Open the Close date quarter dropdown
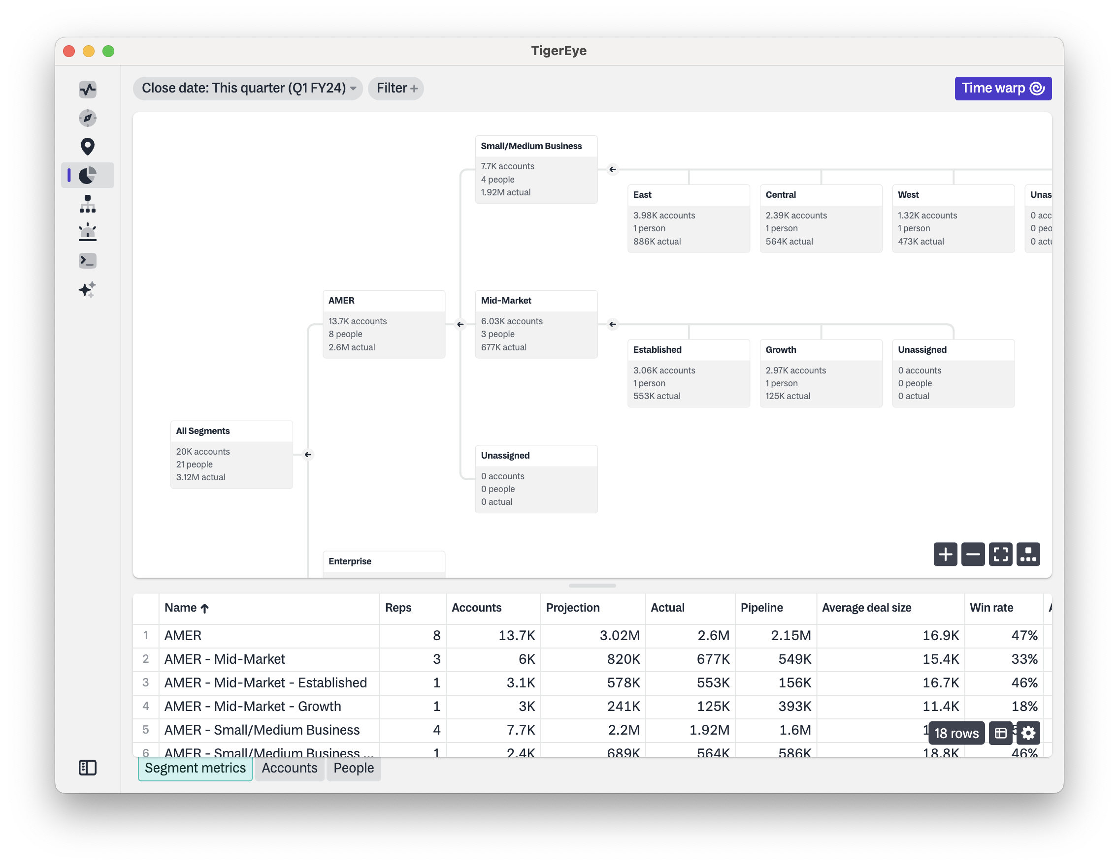 point(248,89)
